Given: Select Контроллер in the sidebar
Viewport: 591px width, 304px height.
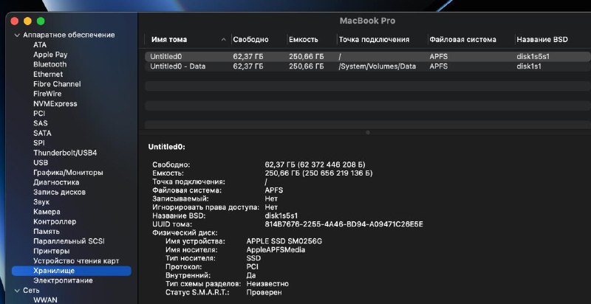Looking at the screenshot, I should coord(55,221).
